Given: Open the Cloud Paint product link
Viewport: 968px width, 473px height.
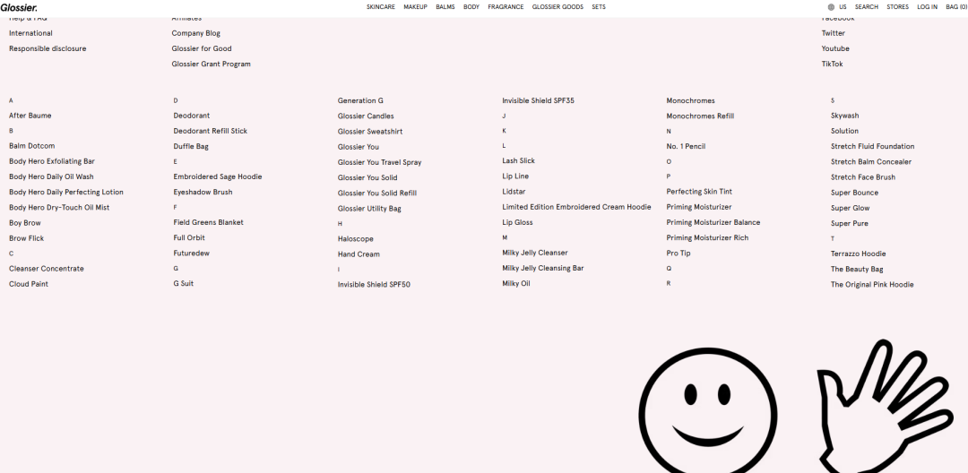Looking at the screenshot, I should pyautogui.click(x=29, y=284).
